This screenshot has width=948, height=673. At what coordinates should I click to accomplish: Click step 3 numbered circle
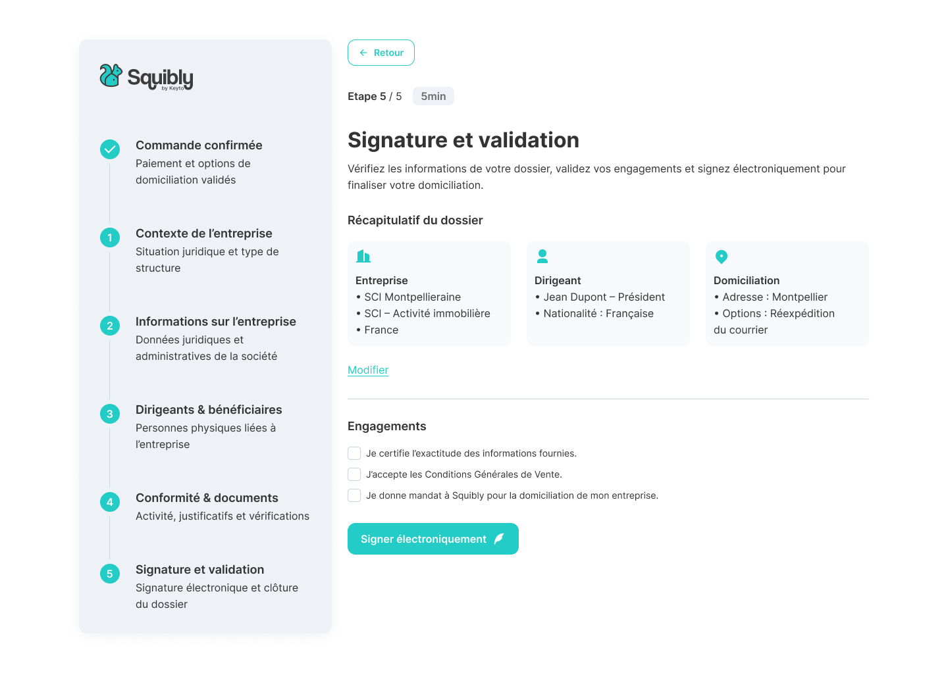pos(110,414)
